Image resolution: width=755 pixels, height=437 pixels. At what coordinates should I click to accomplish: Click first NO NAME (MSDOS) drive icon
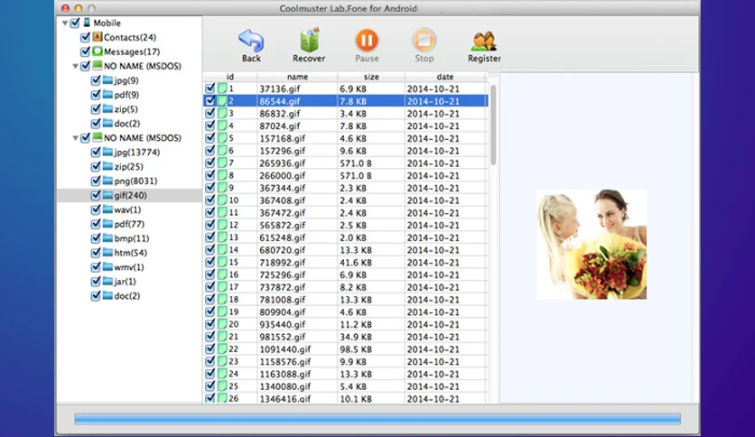pyautogui.click(x=98, y=65)
